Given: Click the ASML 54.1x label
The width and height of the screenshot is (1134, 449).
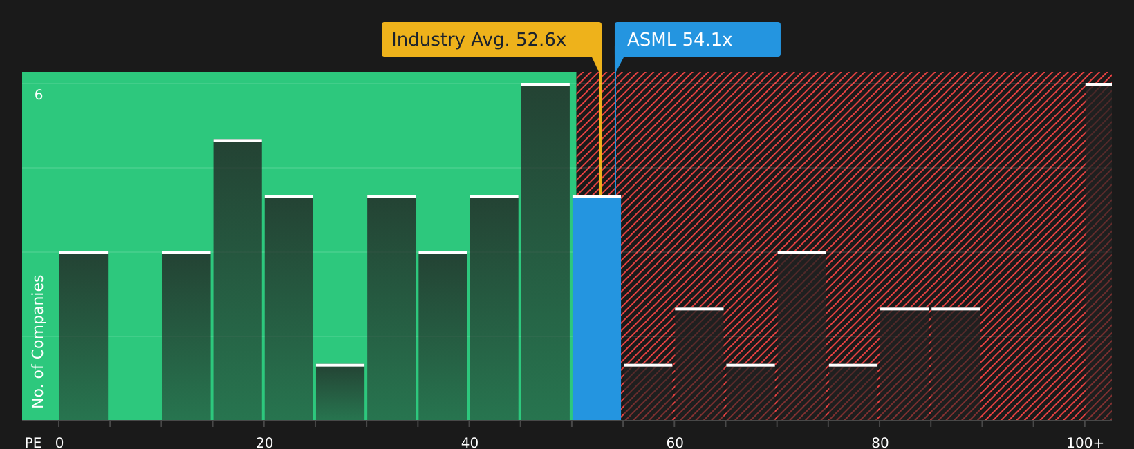Looking at the screenshot, I should click(x=698, y=39).
